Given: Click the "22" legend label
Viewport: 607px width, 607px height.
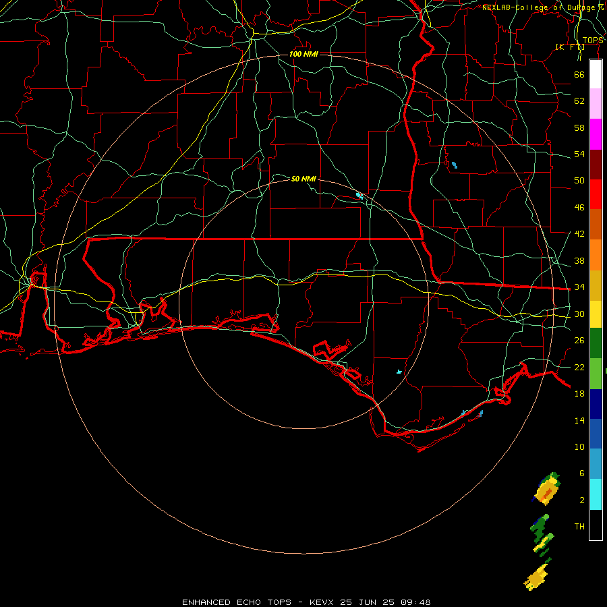Looking at the screenshot, I should [579, 367].
